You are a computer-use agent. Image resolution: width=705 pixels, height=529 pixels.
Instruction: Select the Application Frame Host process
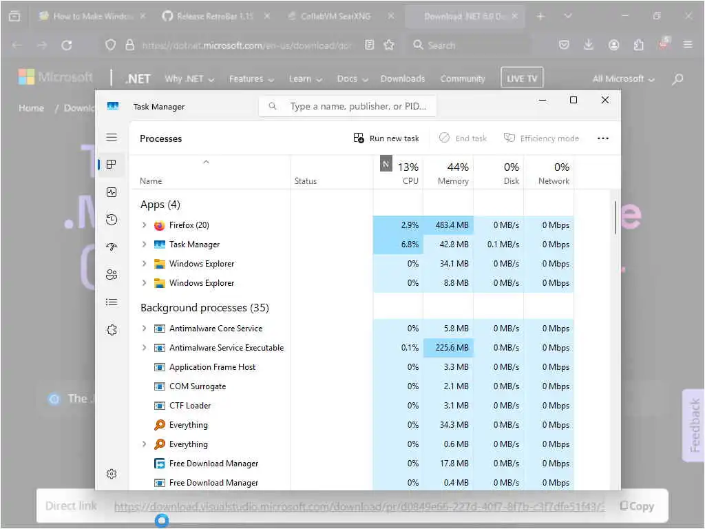(353, 367)
